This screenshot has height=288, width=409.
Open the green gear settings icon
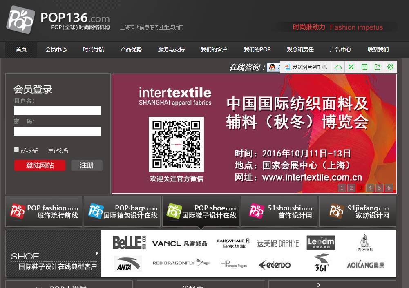pyautogui.click(x=390, y=67)
